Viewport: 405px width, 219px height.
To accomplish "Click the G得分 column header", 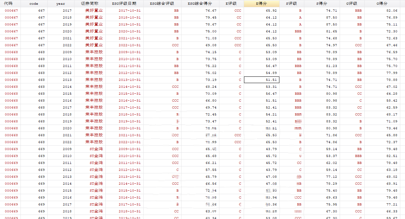I will 382,3.
